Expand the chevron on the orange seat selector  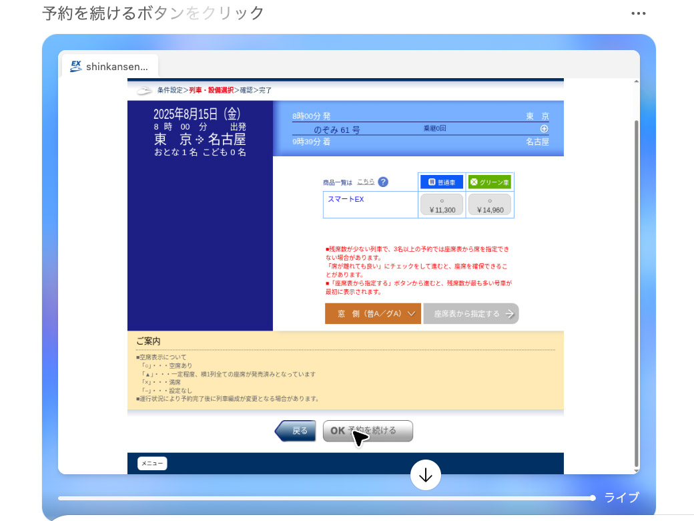[412, 313]
